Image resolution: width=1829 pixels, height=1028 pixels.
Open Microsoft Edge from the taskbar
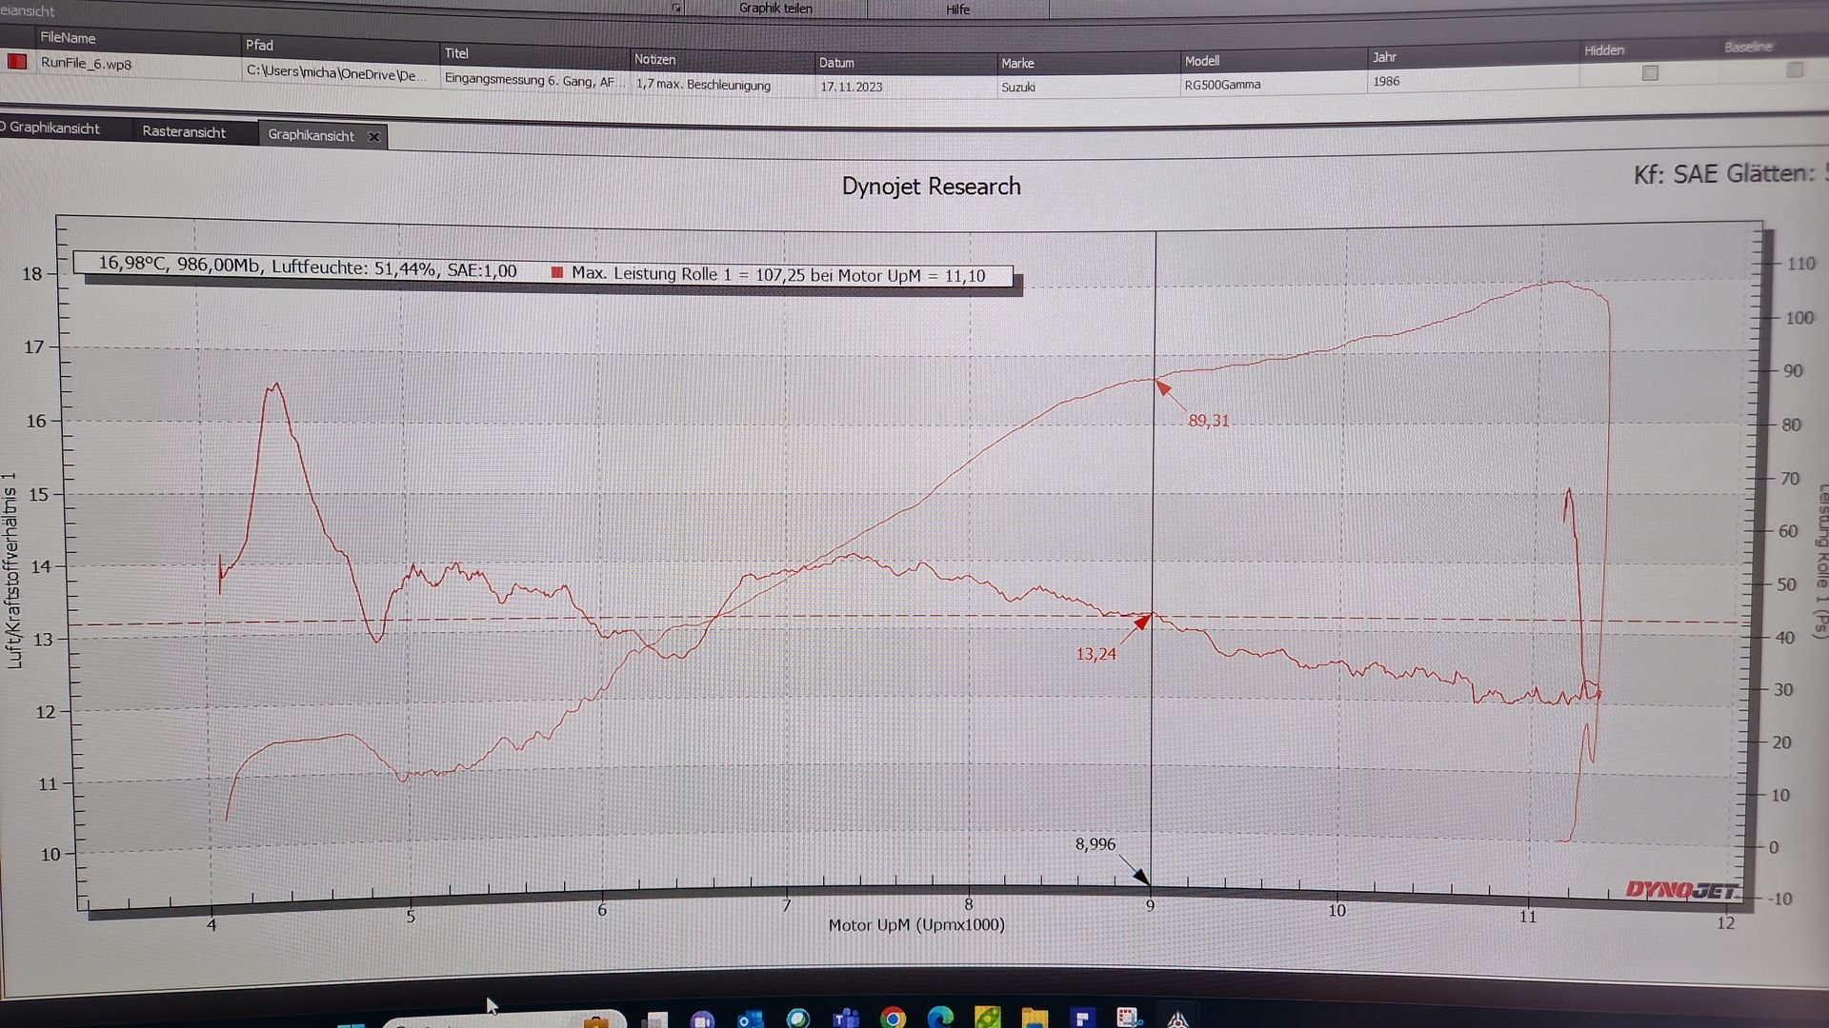pyautogui.click(x=940, y=1018)
